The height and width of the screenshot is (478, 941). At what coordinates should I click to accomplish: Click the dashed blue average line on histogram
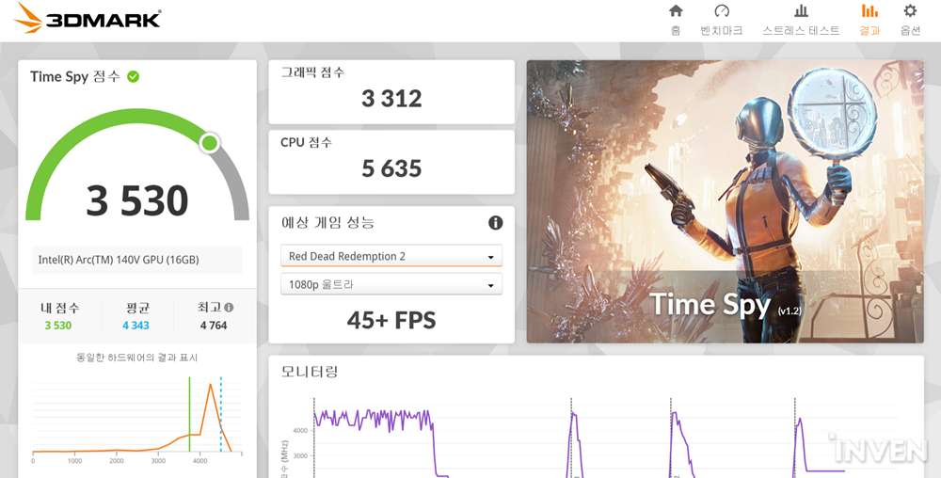tap(221, 414)
